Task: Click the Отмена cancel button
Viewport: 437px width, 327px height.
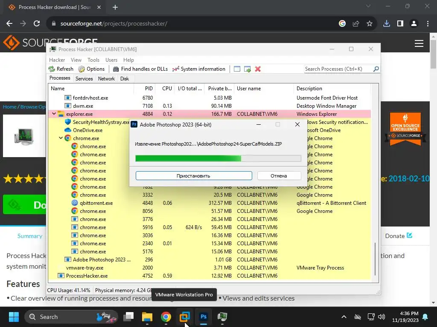Action: (x=279, y=176)
